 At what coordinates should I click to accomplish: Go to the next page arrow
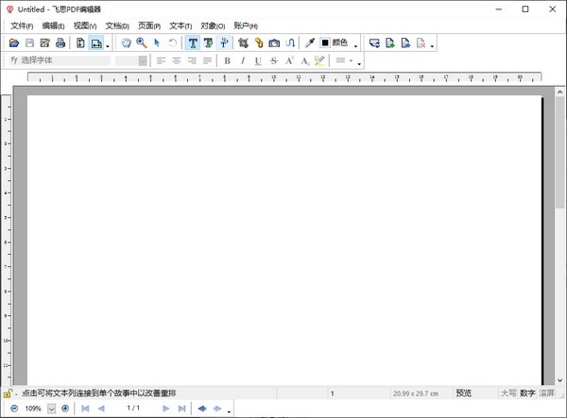(166, 409)
